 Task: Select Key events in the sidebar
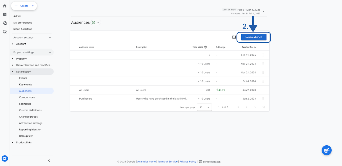25,85
